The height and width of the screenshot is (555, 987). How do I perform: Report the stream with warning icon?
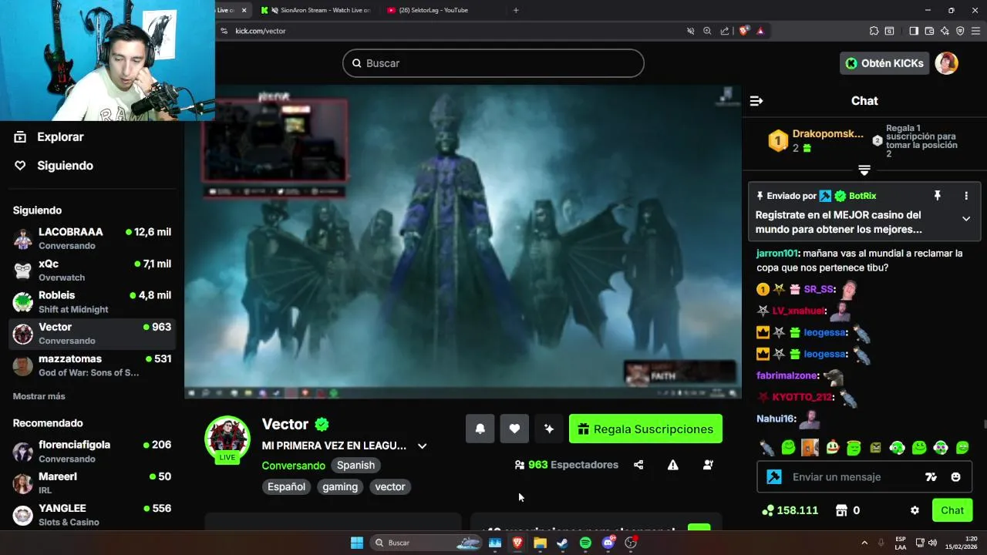[x=673, y=465]
